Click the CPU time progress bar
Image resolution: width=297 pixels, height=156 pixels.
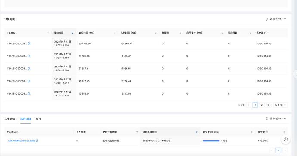(211, 141)
